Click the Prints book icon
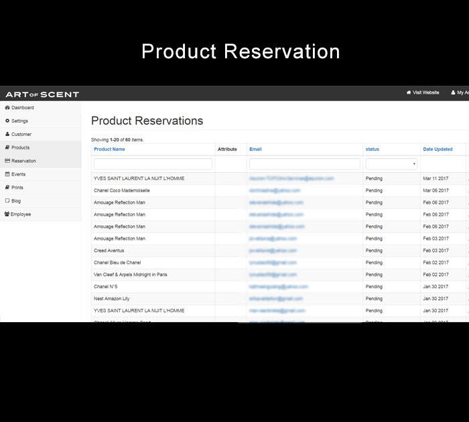 (x=7, y=188)
